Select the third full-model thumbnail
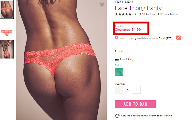 [x=7, y=49]
